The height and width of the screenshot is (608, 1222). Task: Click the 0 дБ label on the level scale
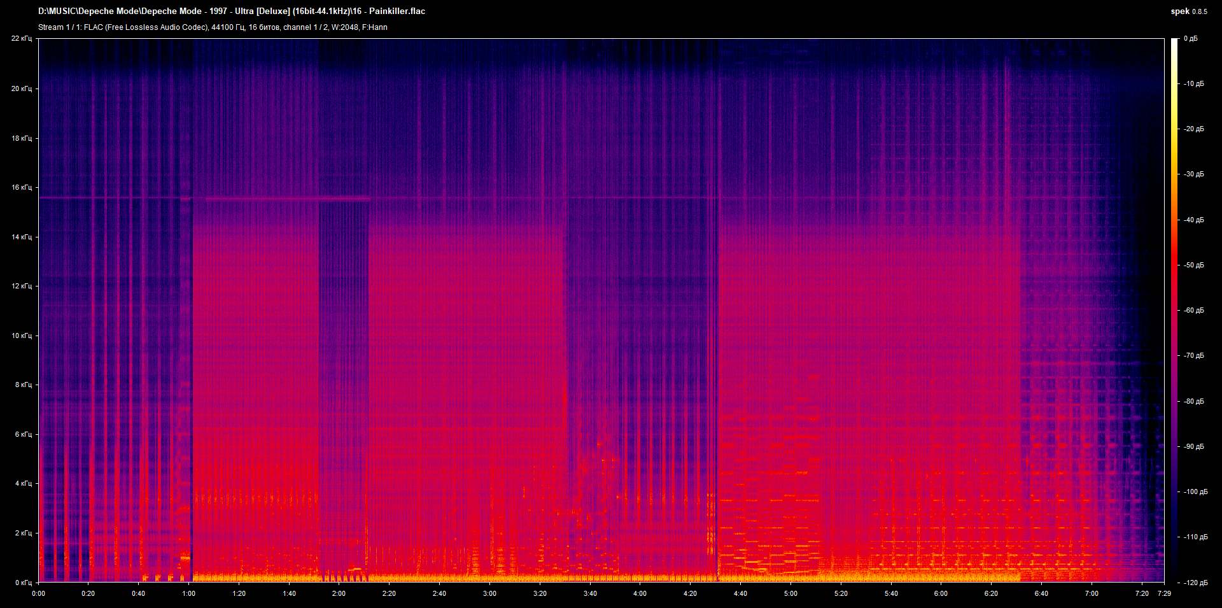coord(1191,39)
